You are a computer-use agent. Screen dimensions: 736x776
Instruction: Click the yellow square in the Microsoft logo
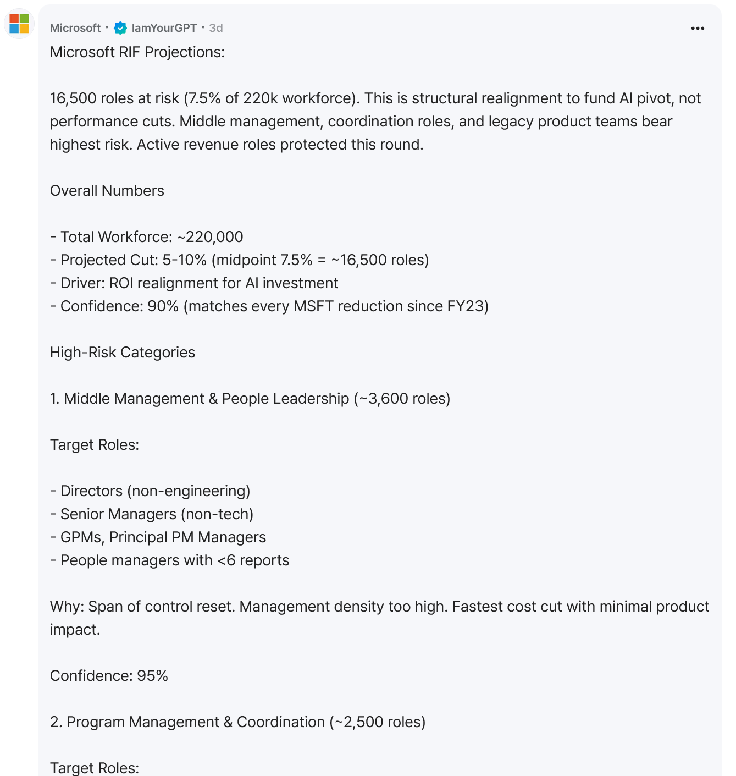(x=24, y=29)
